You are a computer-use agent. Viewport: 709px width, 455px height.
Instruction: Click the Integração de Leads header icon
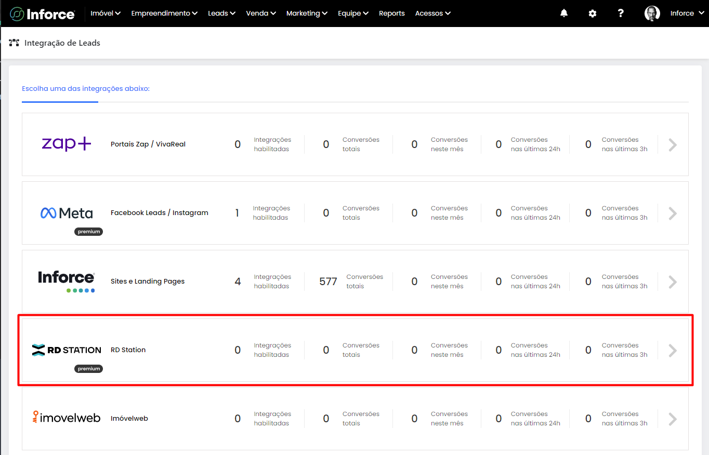coord(14,43)
